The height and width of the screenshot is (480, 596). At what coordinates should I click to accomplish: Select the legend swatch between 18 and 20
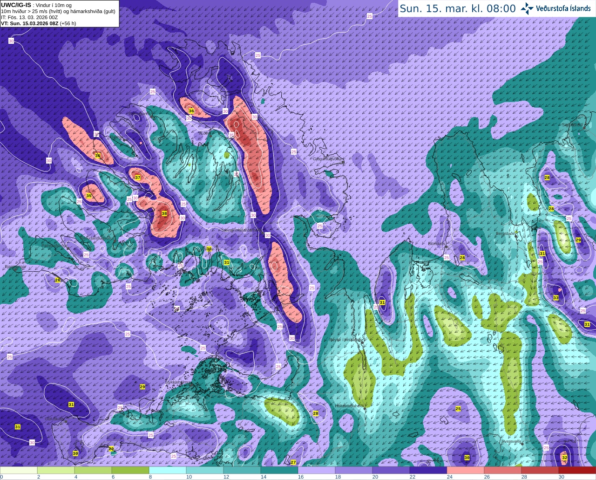coord(354,470)
